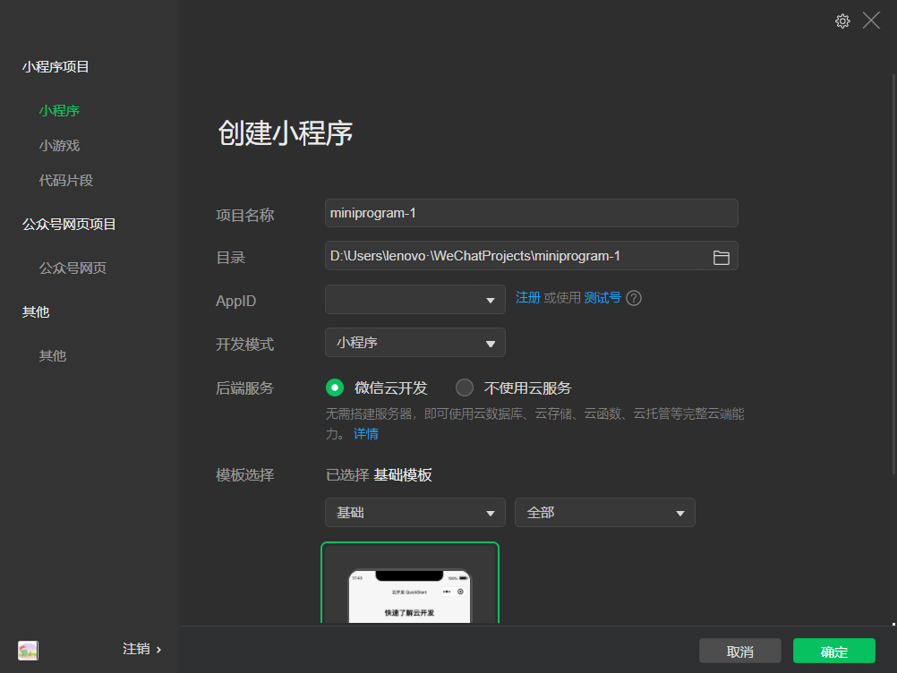Screen dimensions: 897x673
Task: Select 小游戏 in the sidebar
Action: tap(59, 145)
